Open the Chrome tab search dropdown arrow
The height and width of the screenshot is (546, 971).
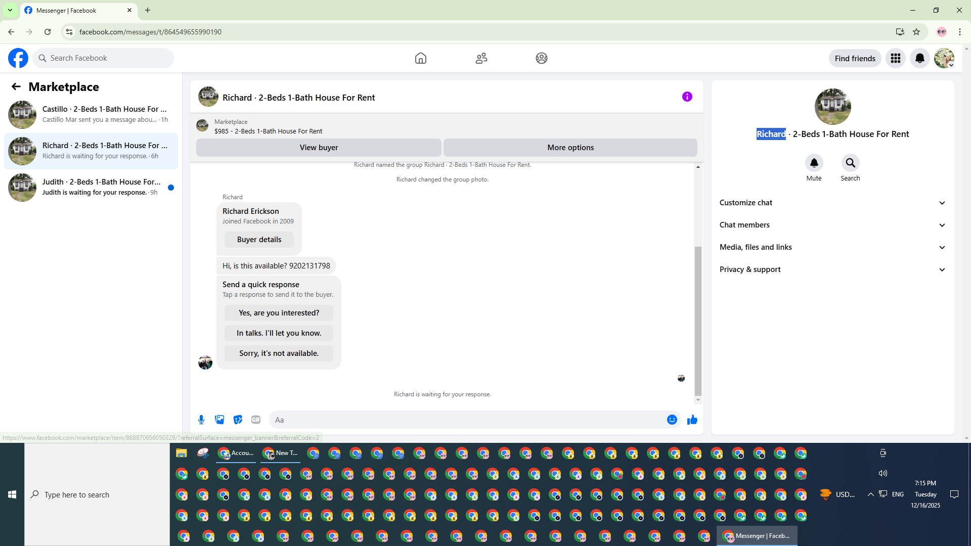[10, 10]
